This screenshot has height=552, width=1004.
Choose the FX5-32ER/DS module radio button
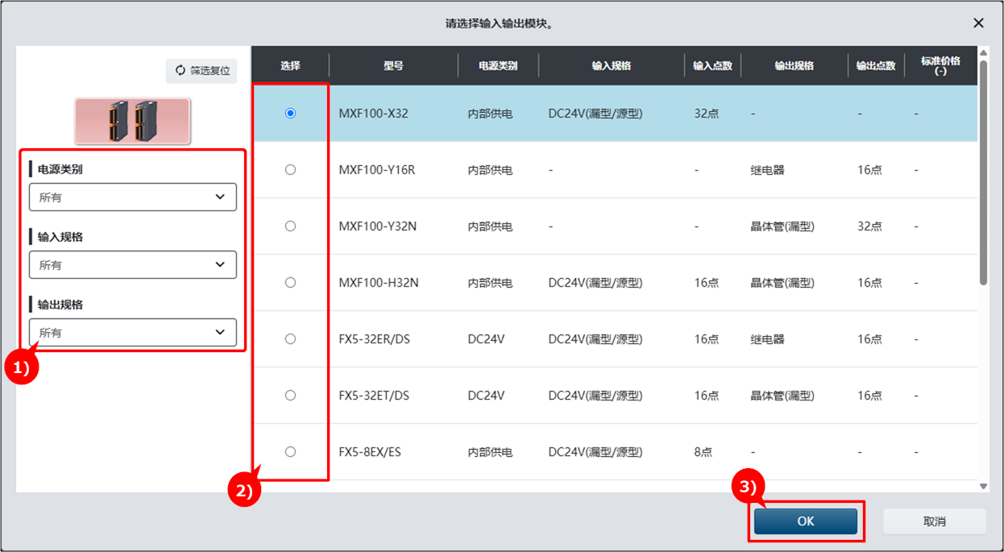[290, 339]
